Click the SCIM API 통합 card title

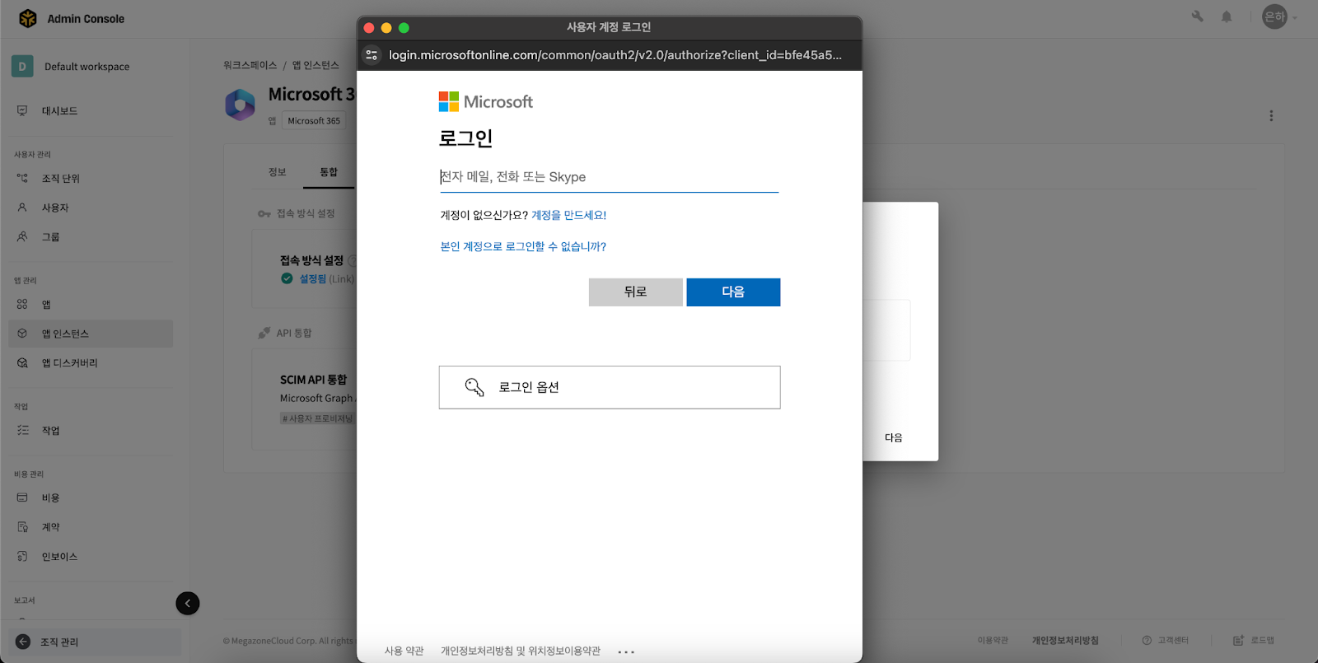pos(313,380)
